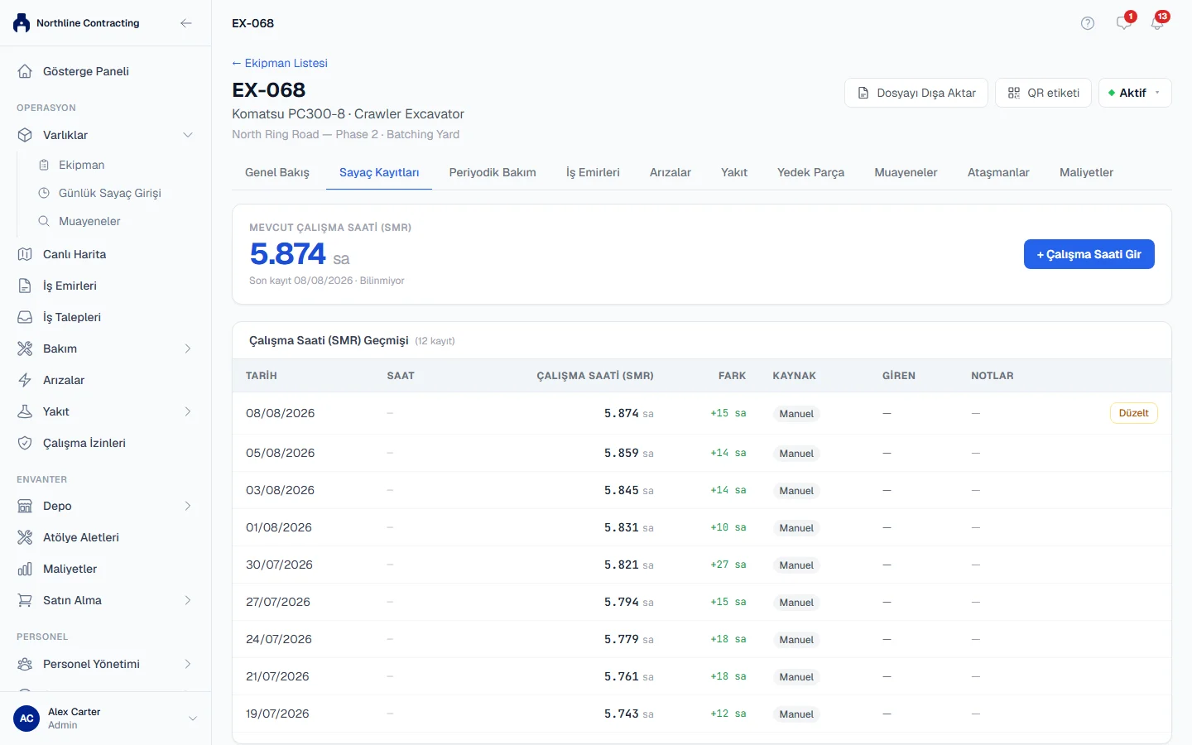Click the Maliyetler bar chart icon in sidebar

click(x=25, y=569)
